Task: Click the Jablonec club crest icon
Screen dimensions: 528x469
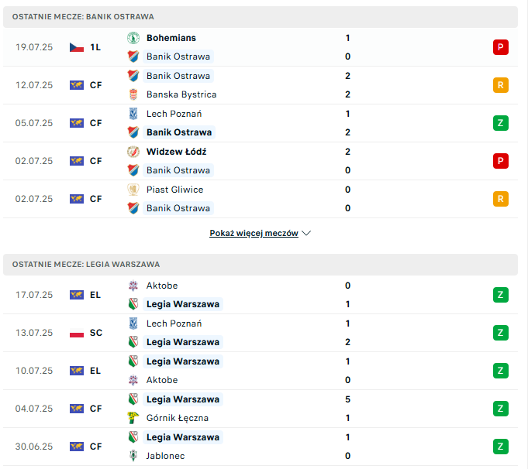Action: 133,456
